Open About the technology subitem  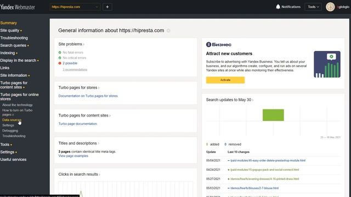click(x=18, y=105)
